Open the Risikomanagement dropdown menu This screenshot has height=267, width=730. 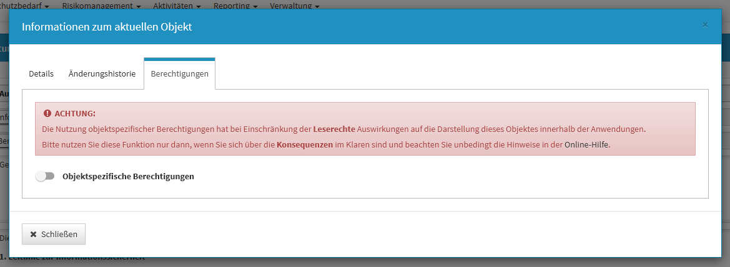(102, 6)
